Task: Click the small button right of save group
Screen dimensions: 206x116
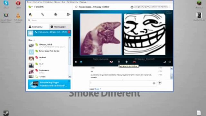Action: [170, 7]
